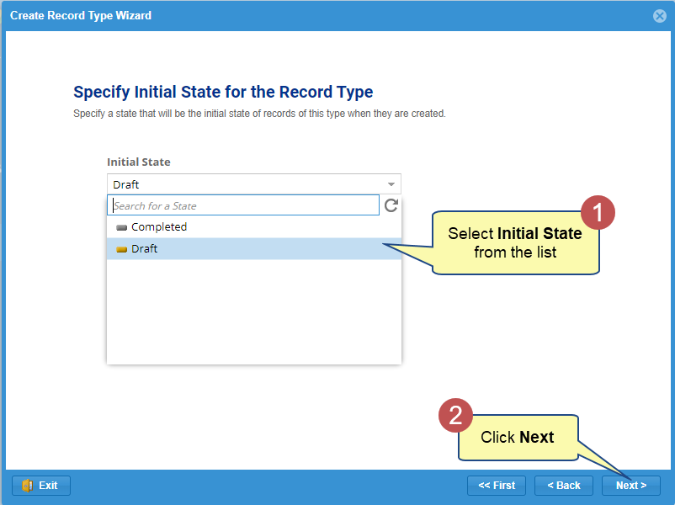Viewport: 675px width, 505px height.
Task: Click the red number 1 badge
Action: pos(598,213)
